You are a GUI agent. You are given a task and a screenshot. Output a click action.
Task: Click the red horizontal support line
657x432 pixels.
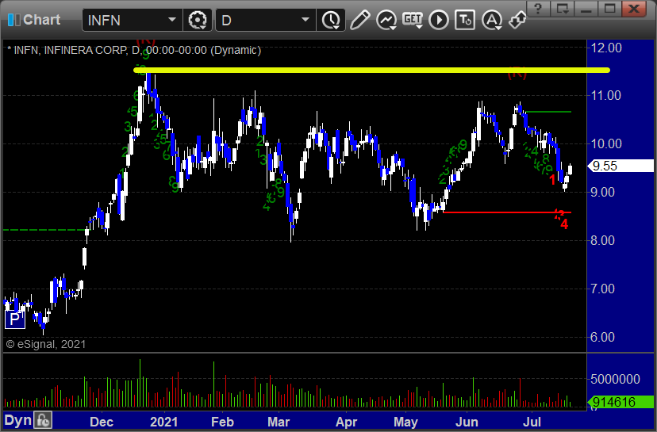click(506, 212)
